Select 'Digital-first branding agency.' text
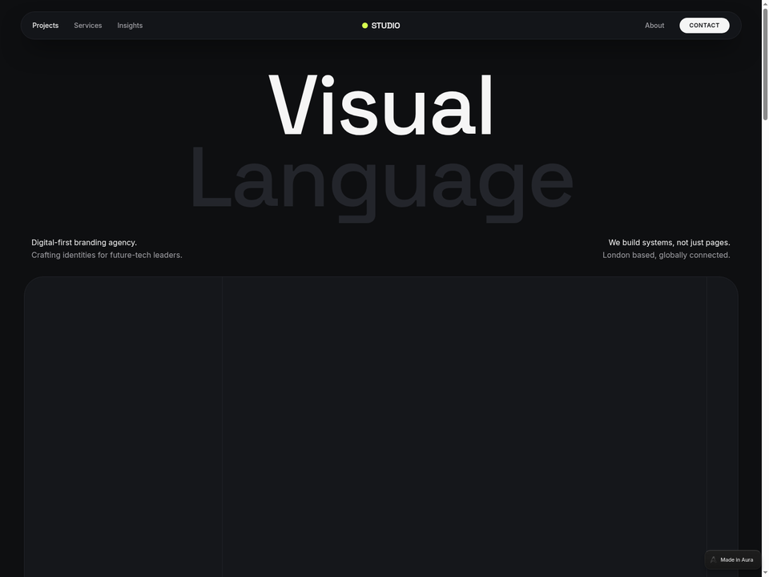The height and width of the screenshot is (577, 769). click(84, 242)
